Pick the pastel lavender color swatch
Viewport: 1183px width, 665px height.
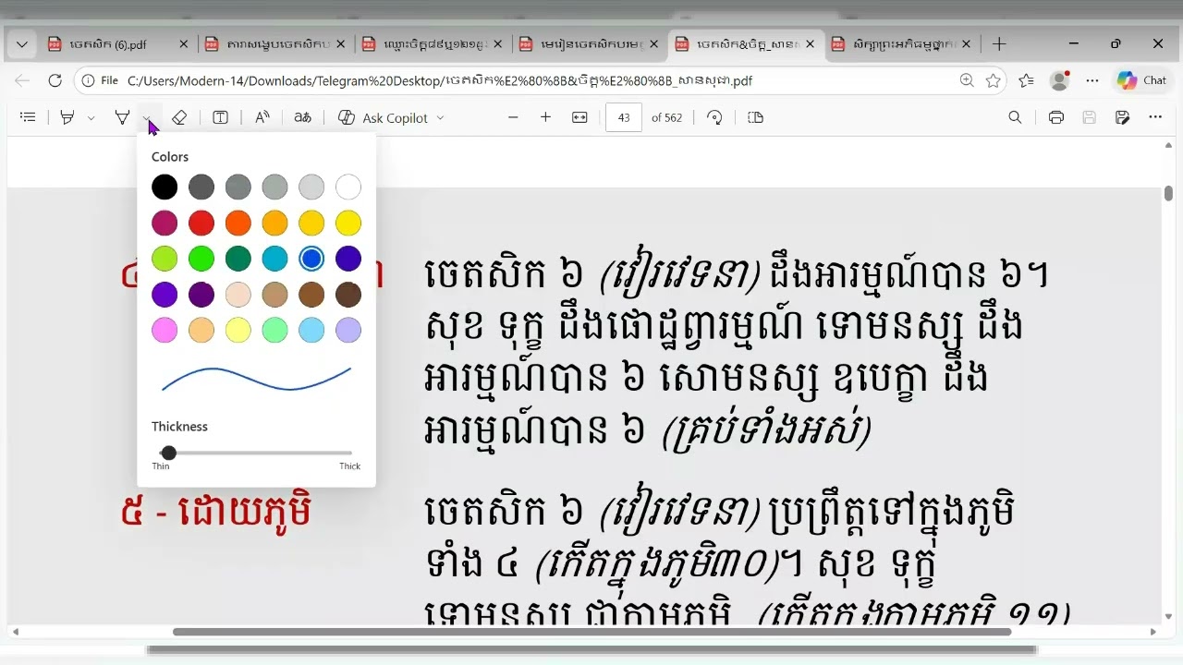[x=348, y=330]
